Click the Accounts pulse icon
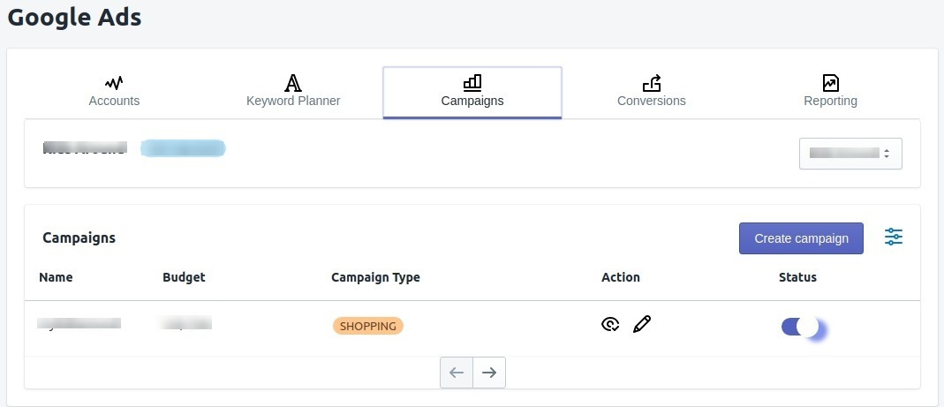 coord(114,82)
